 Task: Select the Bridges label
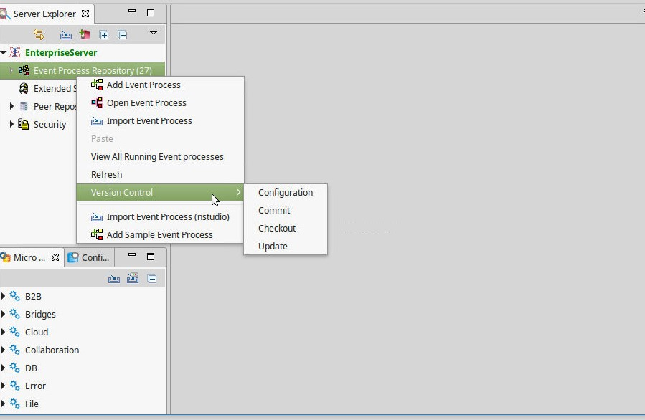[x=40, y=315]
